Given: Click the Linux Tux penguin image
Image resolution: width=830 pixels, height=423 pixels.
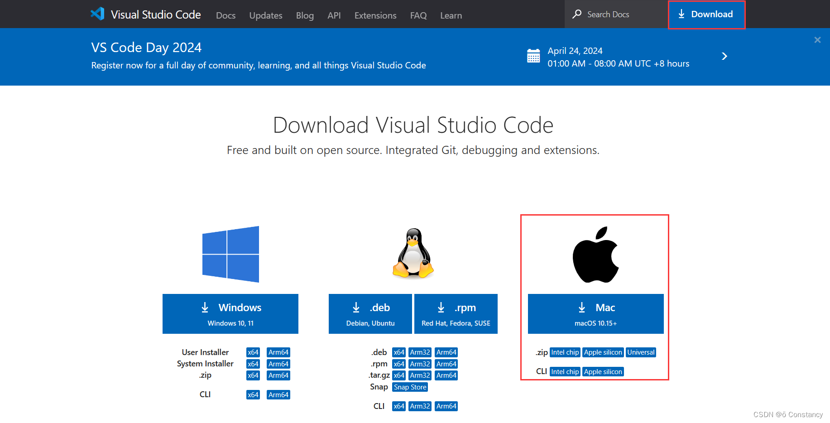Looking at the screenshot, I should pos(413,253).
